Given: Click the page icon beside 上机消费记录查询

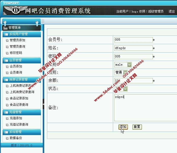Looking at the screenshot, I should tap(7, 92).
